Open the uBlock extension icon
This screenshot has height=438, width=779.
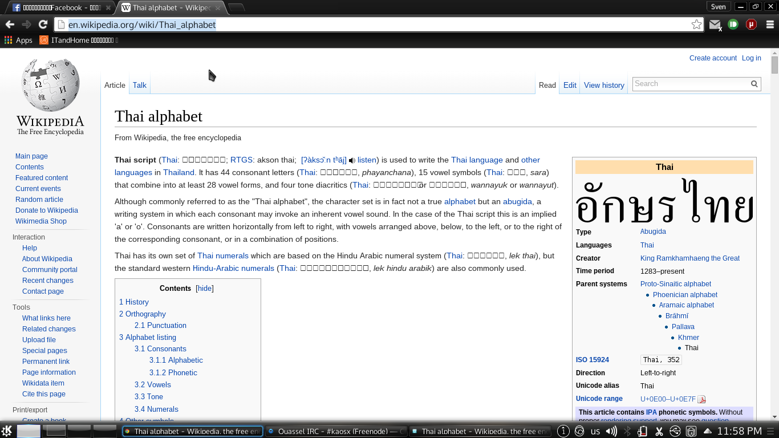751,25
